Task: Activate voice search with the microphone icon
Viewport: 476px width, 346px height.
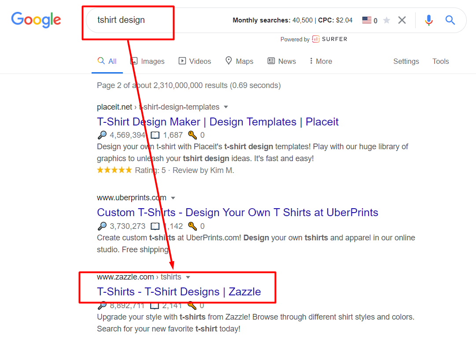Action: 428,20
